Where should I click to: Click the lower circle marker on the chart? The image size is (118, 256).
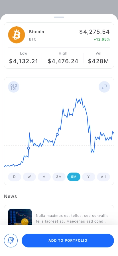click(x=29, y=148)
